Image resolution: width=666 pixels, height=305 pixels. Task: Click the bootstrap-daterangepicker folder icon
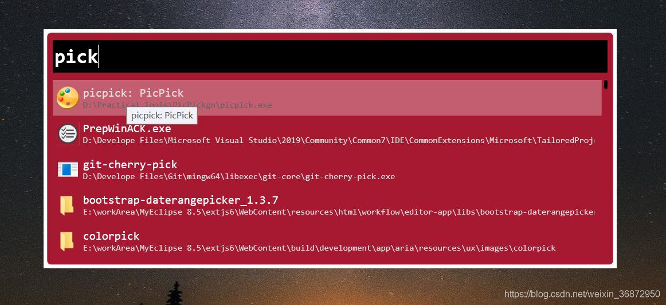[66, 205]
